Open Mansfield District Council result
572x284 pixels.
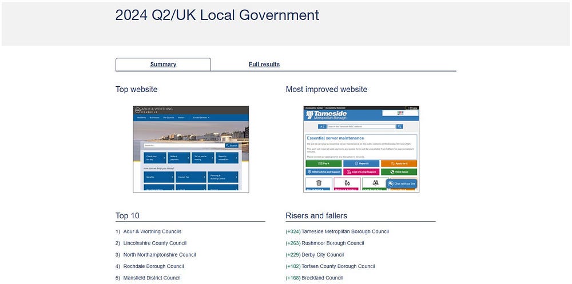[x=152, y=278]
